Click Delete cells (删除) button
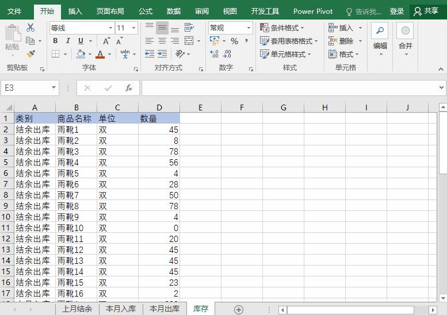 click(341, 41)
